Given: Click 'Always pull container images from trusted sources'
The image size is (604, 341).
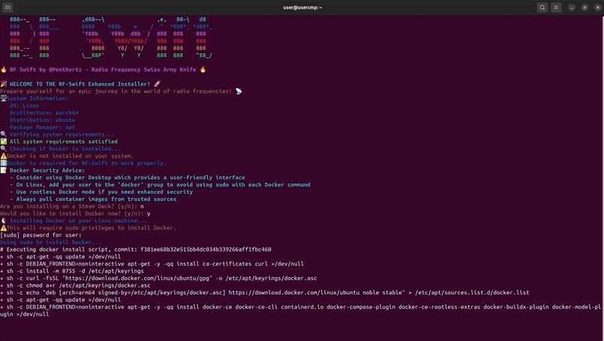Looking at the screenshot, I should (x=96, y=200).
